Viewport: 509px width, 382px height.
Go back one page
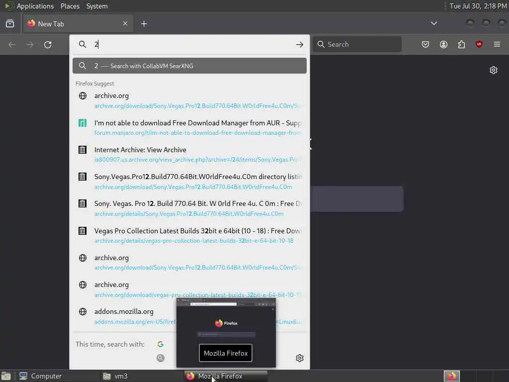tap(12, 44)
